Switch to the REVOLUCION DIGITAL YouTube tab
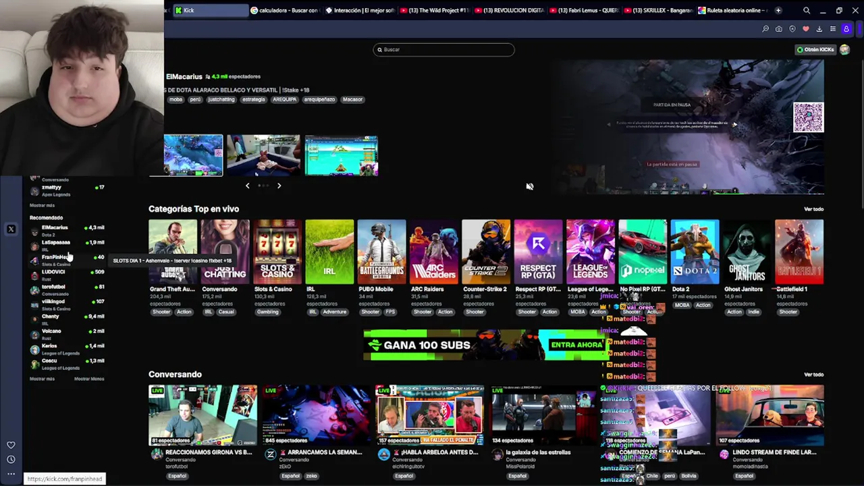The height and width of the screenshot is (486, 864). pyautogui.click(x=509, y=10)
